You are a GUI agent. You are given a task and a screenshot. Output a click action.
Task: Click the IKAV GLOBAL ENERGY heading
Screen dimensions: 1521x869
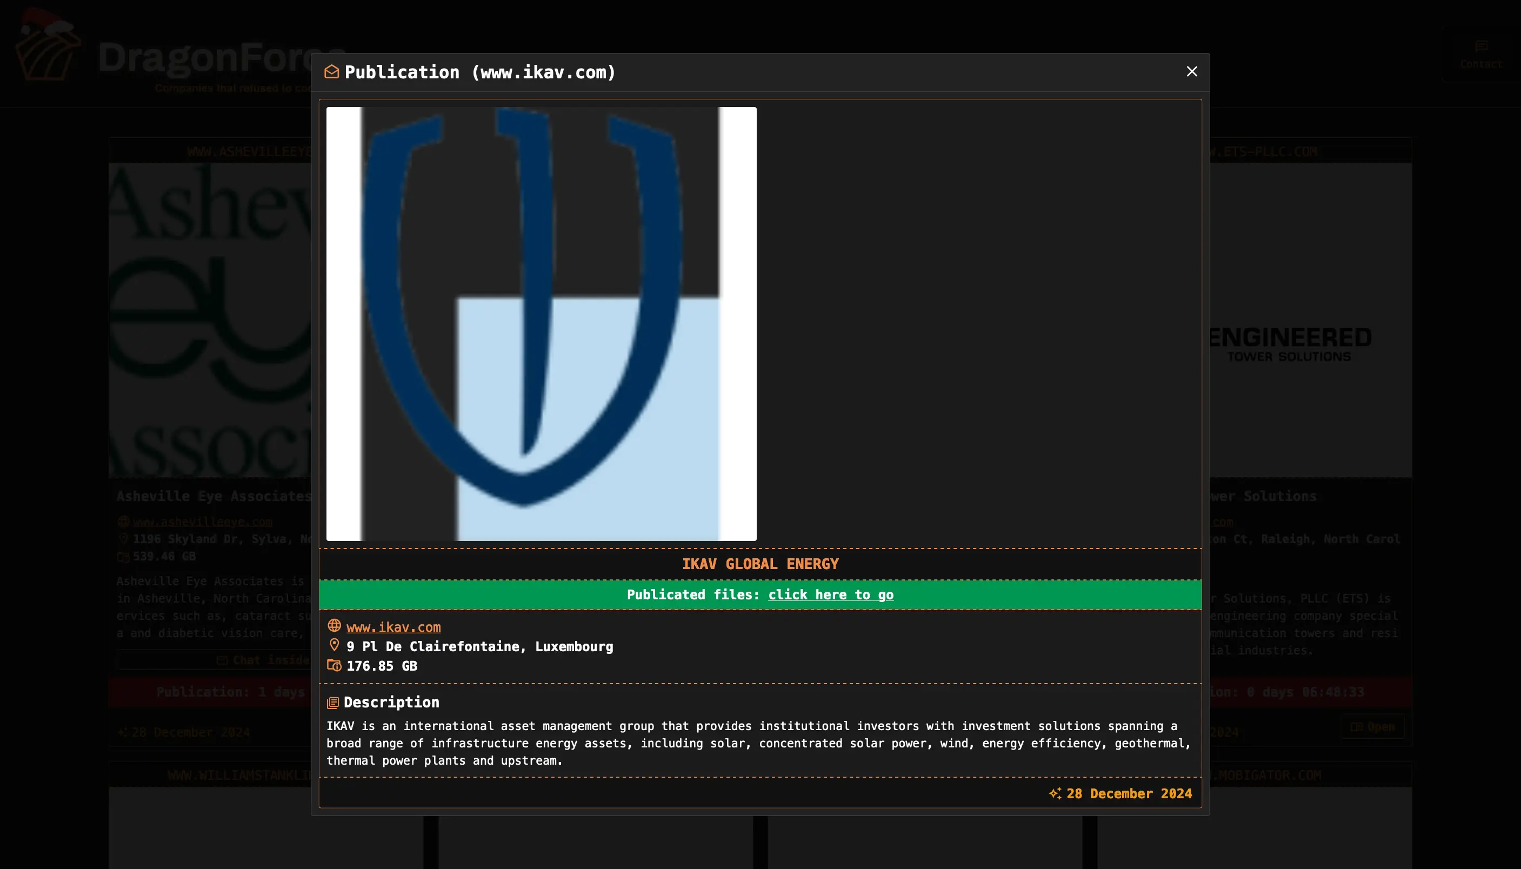[760, 564]
